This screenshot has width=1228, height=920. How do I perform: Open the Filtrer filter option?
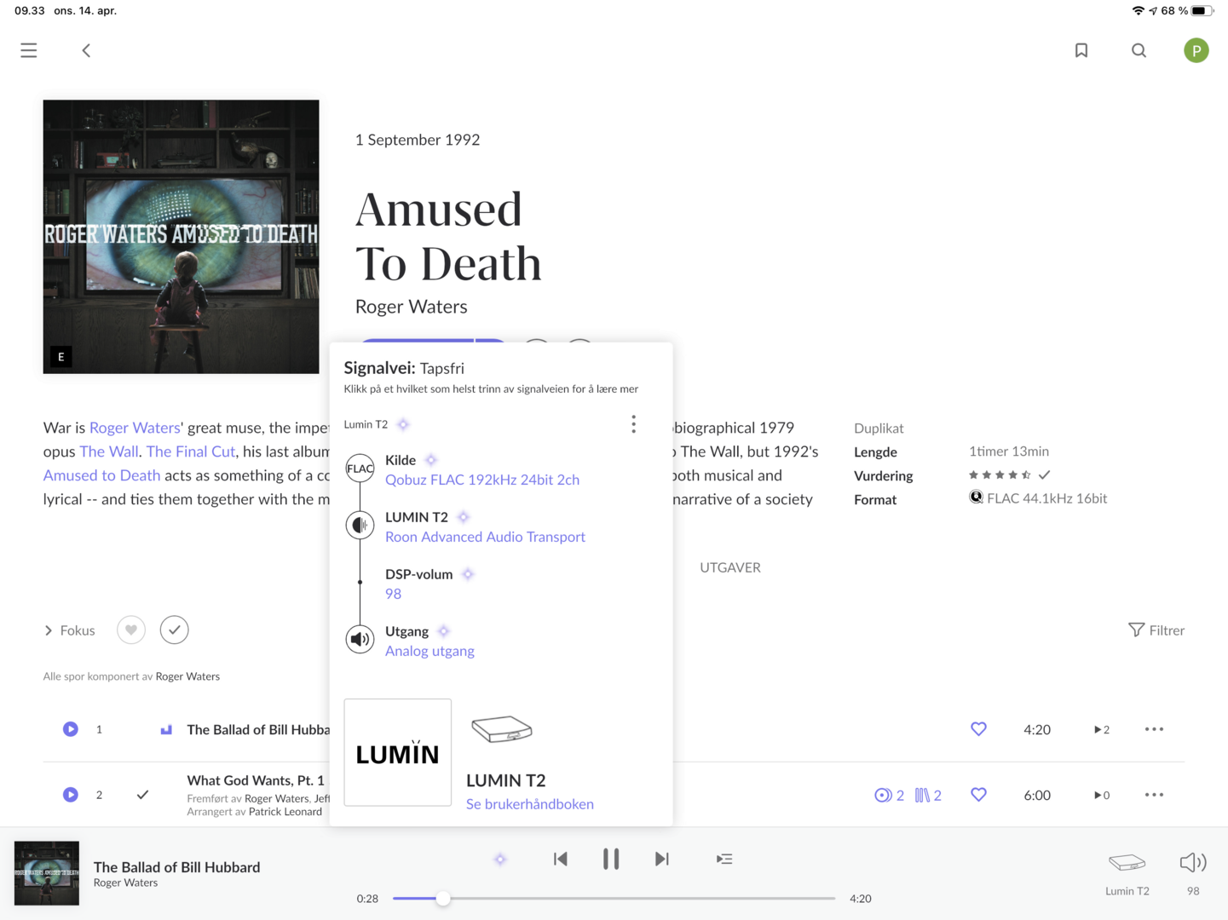tap(1156, 630)
